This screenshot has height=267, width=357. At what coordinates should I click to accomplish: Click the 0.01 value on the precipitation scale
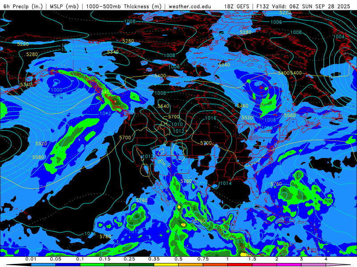click(x=31, y=259)
